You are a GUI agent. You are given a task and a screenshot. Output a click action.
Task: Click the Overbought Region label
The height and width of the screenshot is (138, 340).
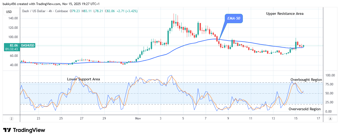(x=306, y=80)
